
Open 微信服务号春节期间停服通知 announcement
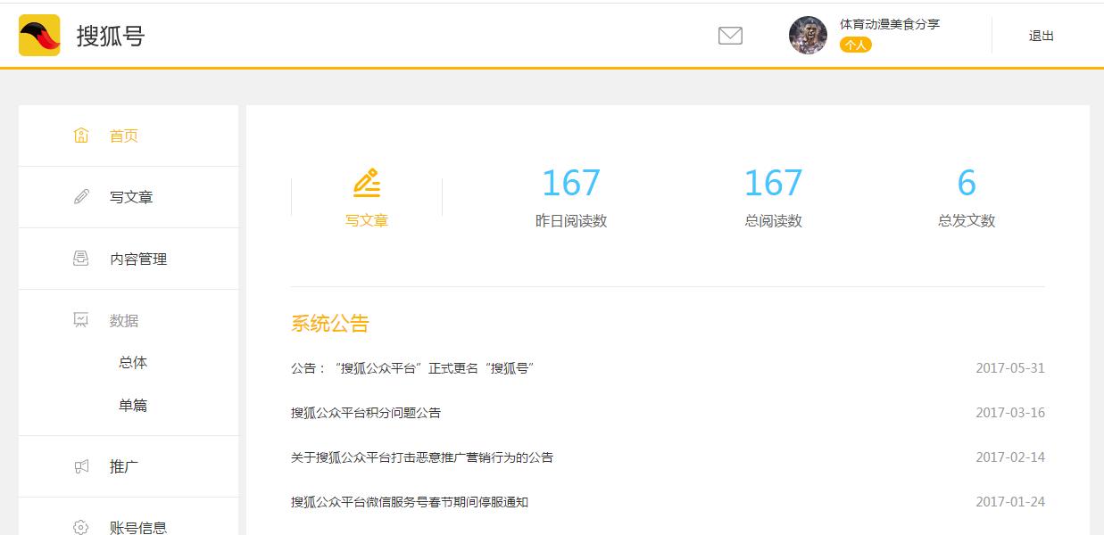pyautogui.click(x=410, y=502)
